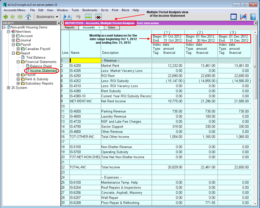
Task: Click the crossed-out column width arrows icon
Action: click(x=243, y=17)
